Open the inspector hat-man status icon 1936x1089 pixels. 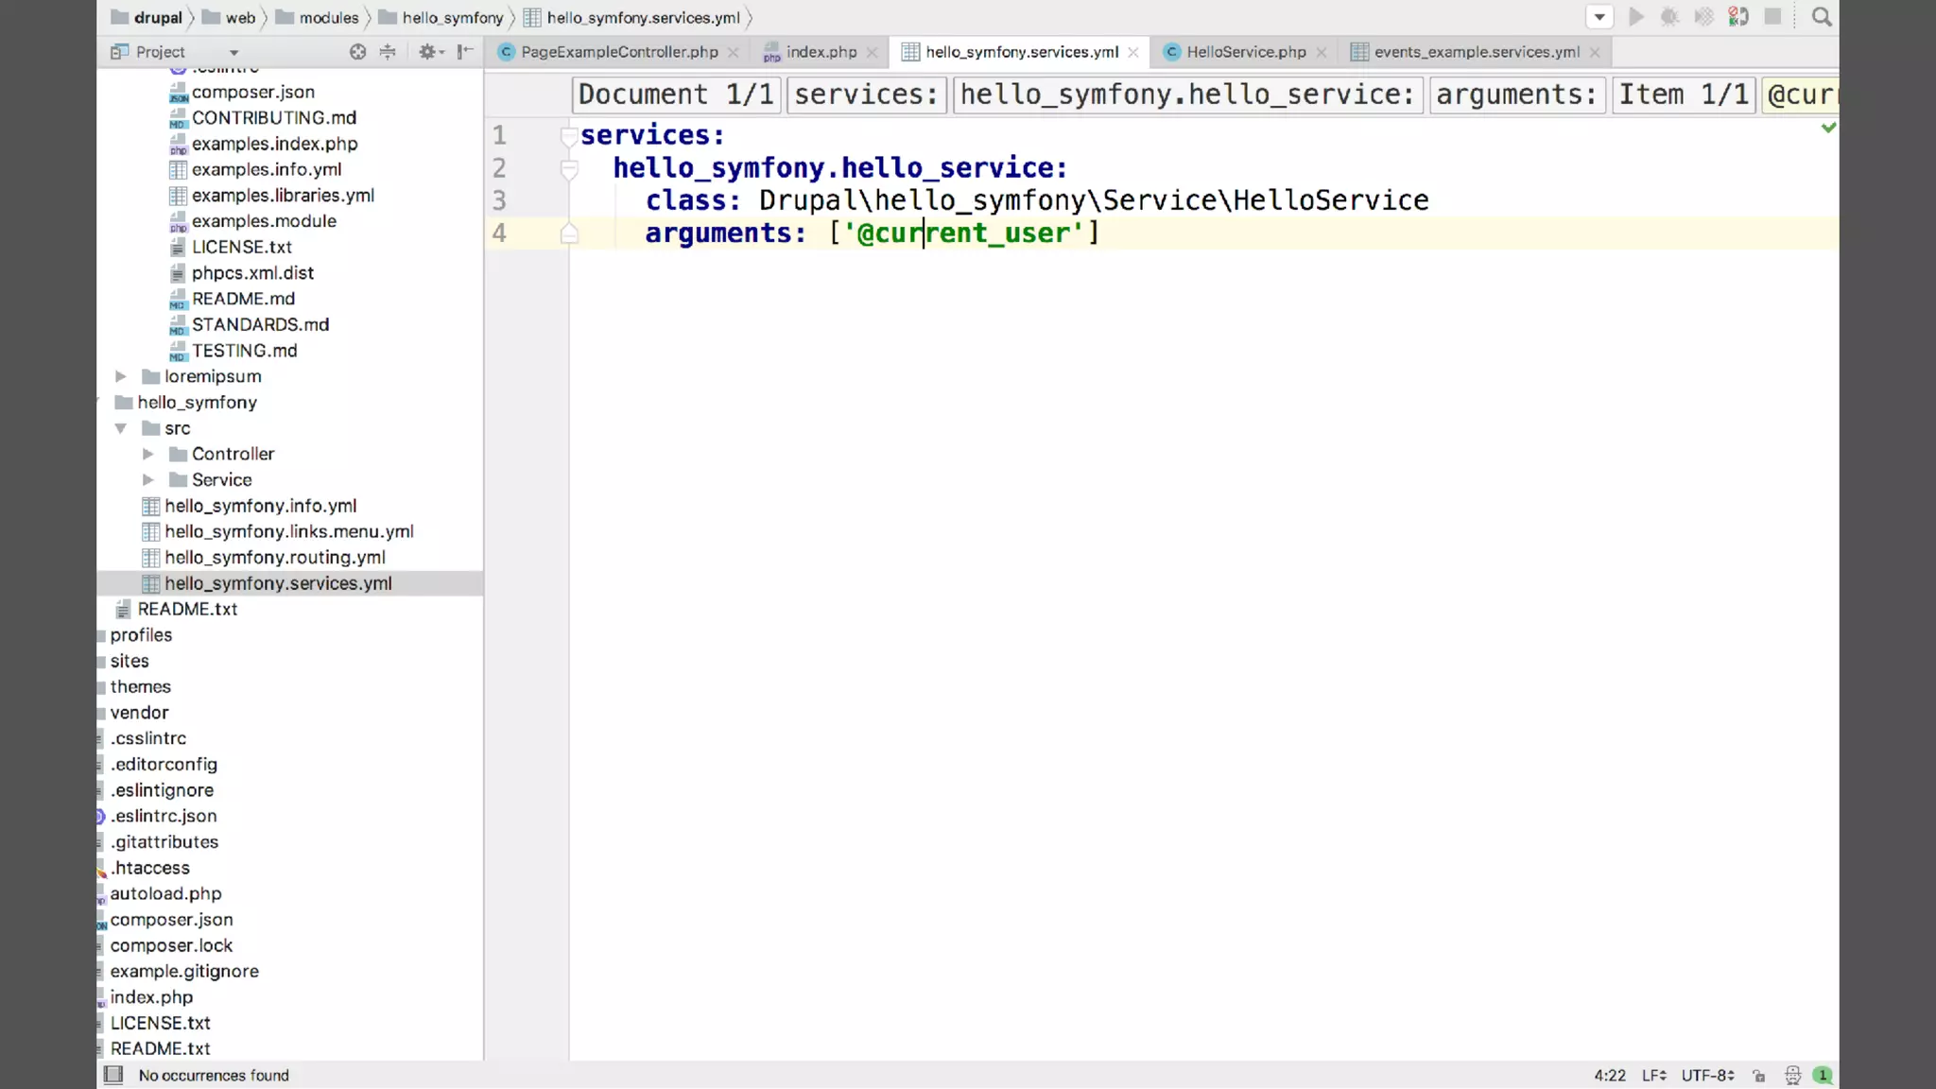click(x=1792, y=1075)
